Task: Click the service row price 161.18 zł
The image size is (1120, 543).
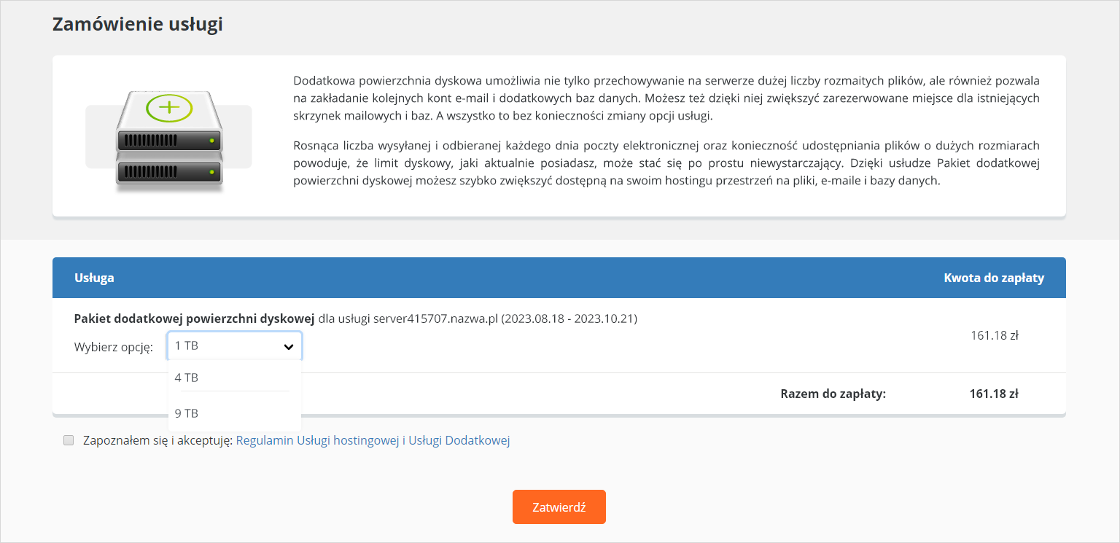Action: [994, 336]
